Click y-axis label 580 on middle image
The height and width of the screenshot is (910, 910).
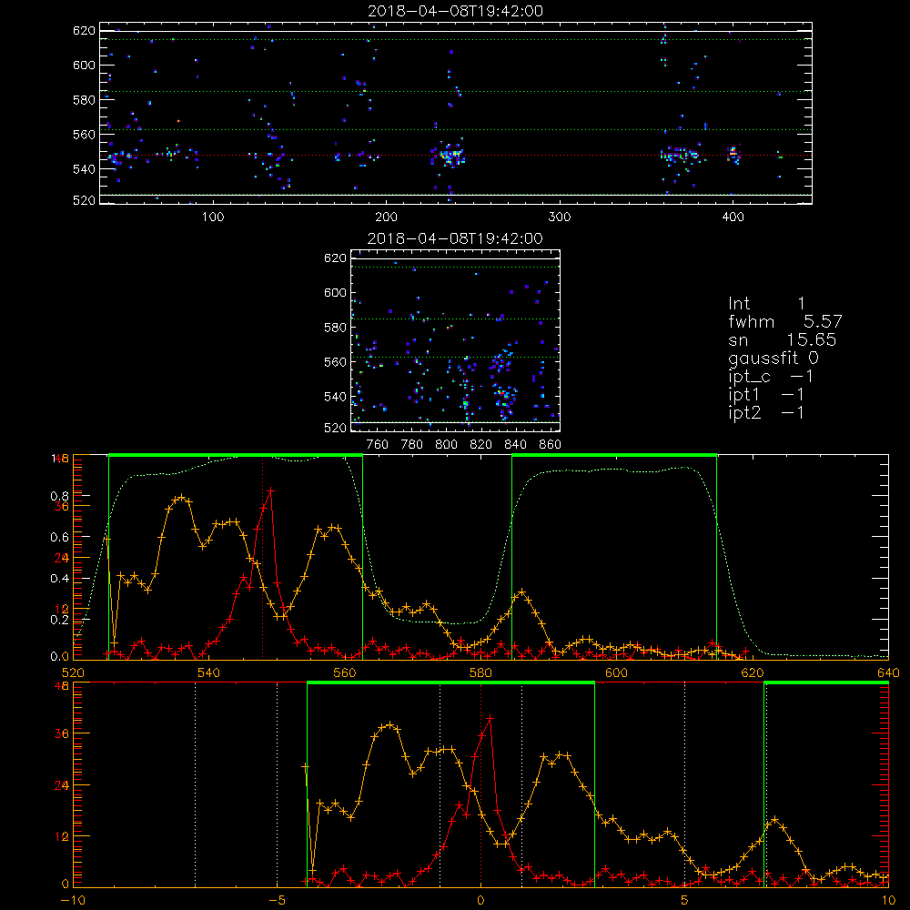(335, 328)
